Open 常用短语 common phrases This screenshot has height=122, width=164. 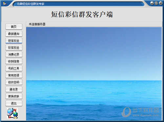[14, 75]
